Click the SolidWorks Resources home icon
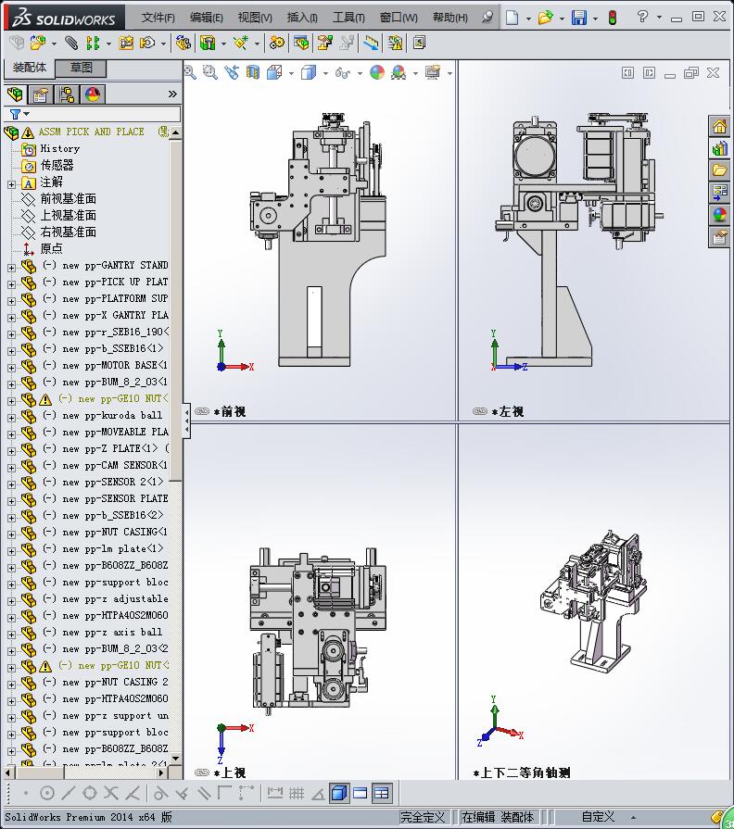 pos(720,126)
